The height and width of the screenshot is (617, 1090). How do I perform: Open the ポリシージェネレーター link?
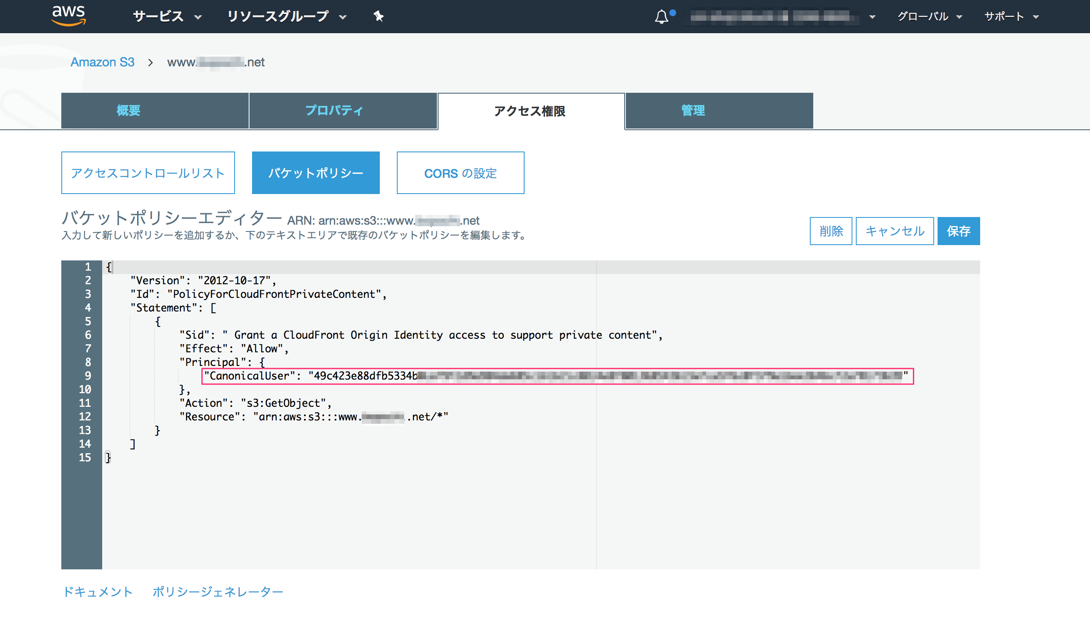click(x=218, y=591)
